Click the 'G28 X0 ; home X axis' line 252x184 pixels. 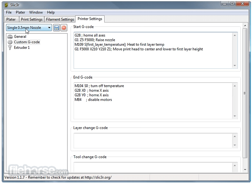(92, 90)
